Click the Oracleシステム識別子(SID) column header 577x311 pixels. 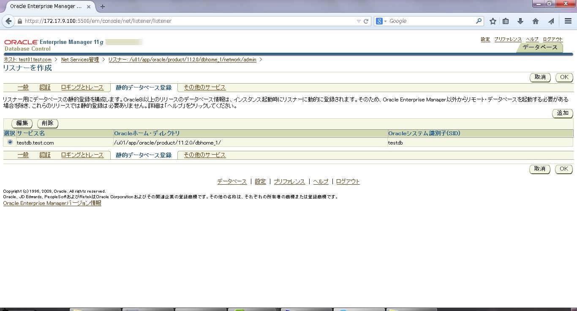click(x=480, y=134)
